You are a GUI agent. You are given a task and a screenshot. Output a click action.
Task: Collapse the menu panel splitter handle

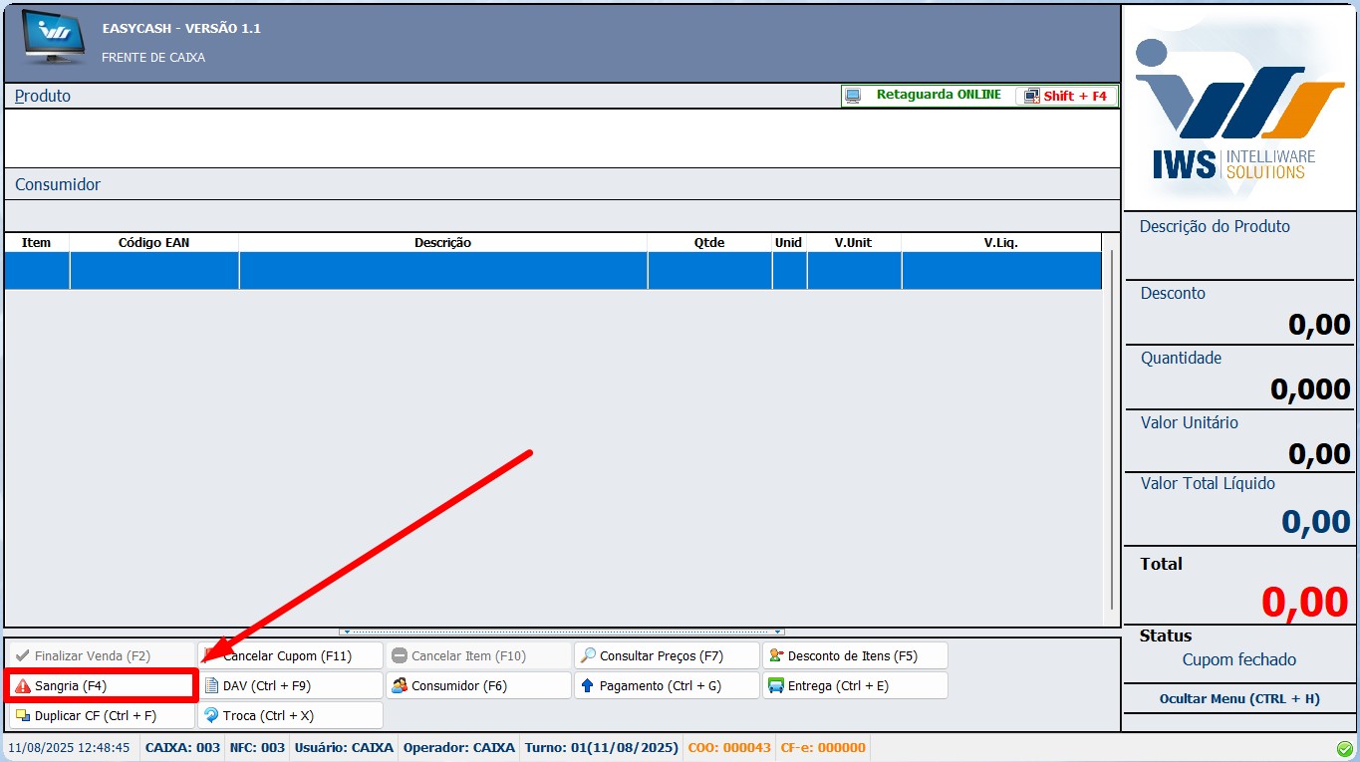coord(562,632)
